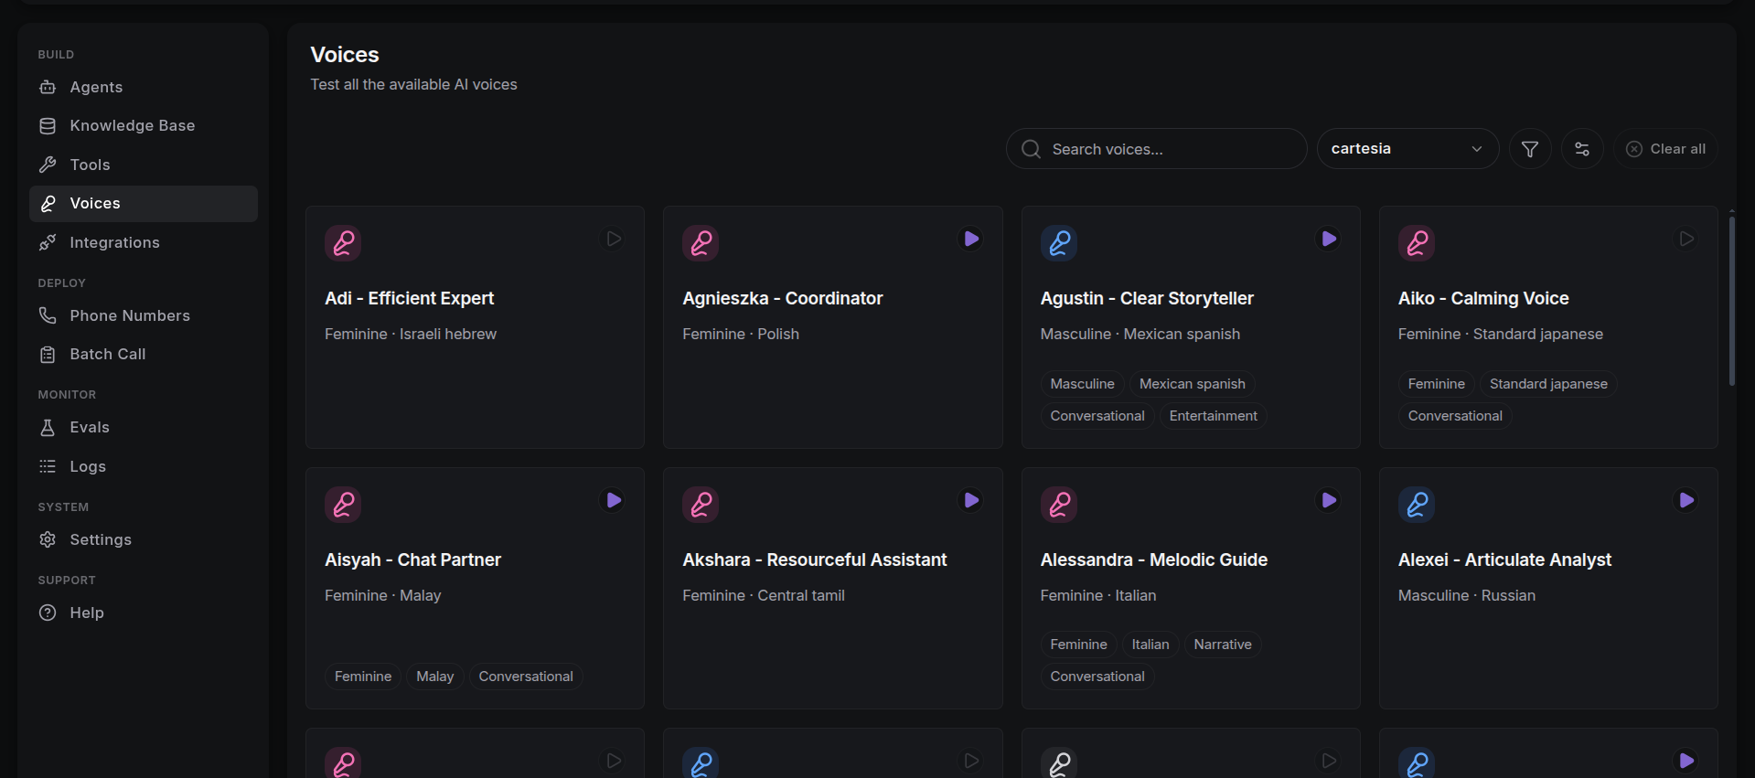Screen dimensions: 1755x778
Task: Click 'Feminine · Central tamil' subtitle text
Action: coord(764,595)
